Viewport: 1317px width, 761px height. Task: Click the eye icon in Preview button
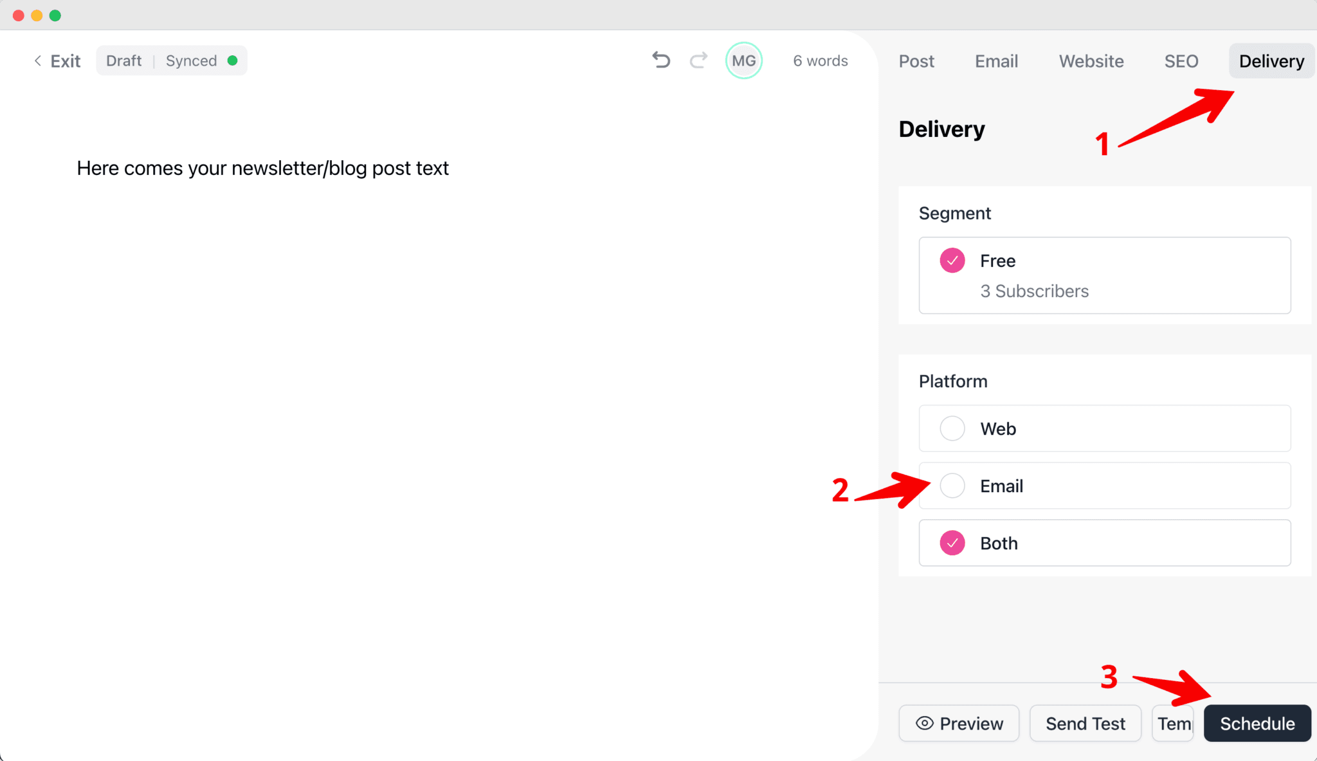click(x=925, y=723)
